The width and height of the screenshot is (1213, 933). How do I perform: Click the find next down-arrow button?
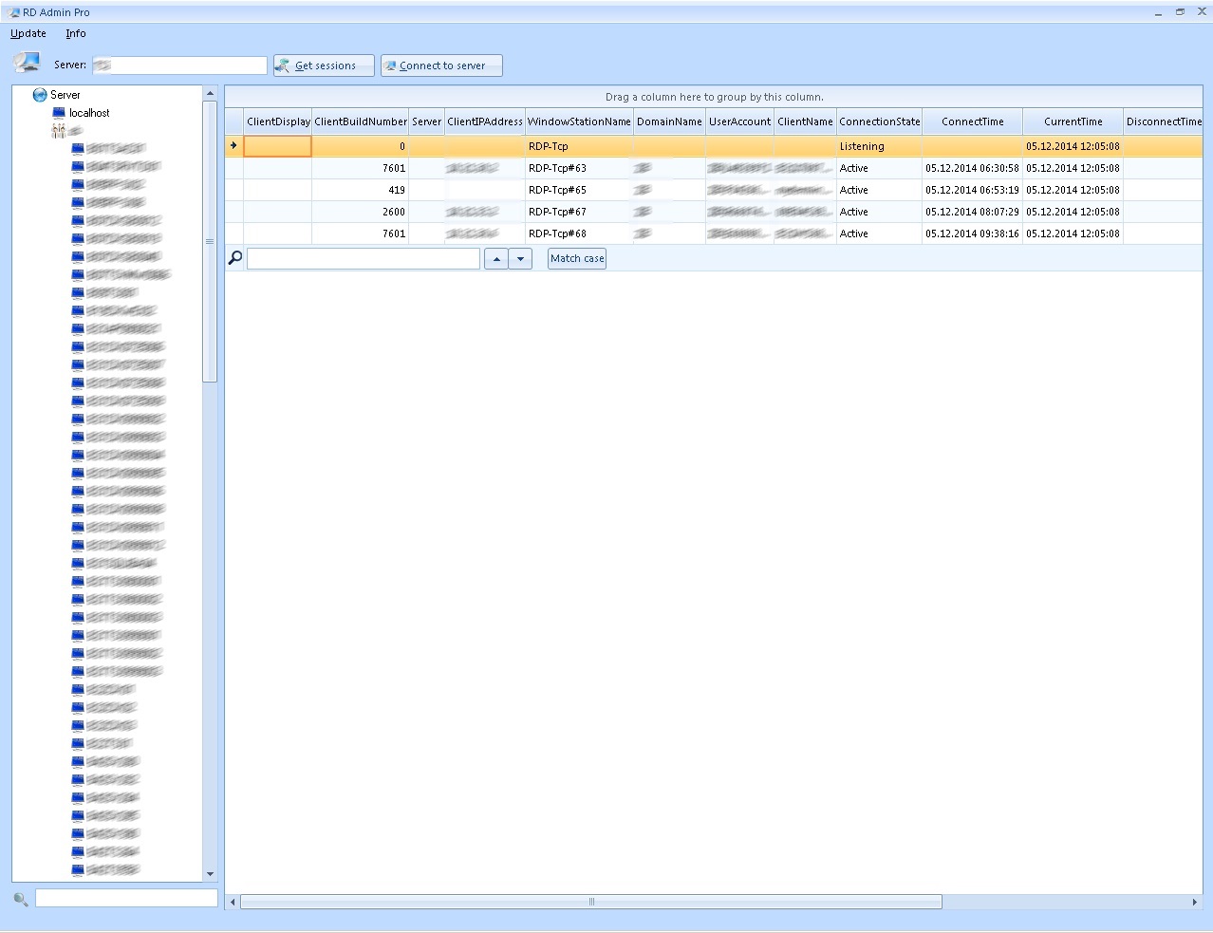[520, 258]
